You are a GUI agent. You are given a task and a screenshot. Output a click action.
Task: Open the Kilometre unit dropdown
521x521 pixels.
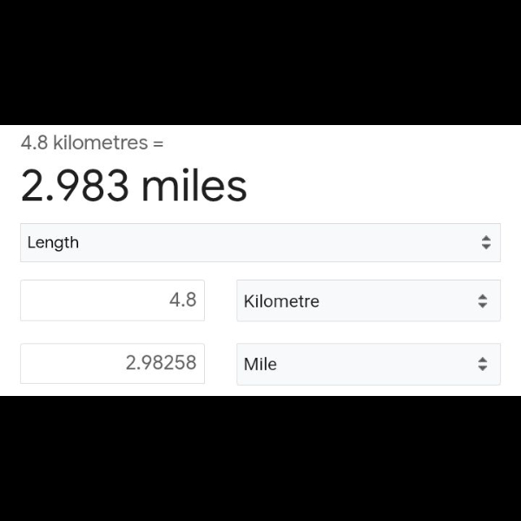coord(368,301)
